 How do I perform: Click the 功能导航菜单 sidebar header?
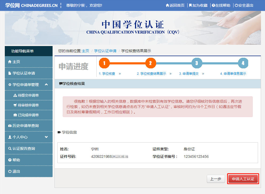click(29, 51)
